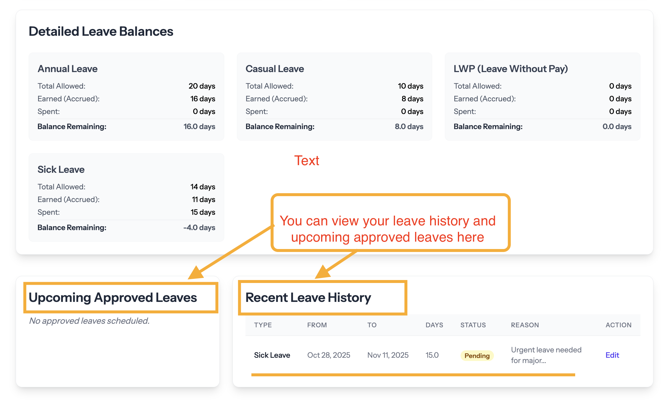Screen dimensions: 670x410
Task: Sort by the STATUS column header
Action: (x=473, y=325)
